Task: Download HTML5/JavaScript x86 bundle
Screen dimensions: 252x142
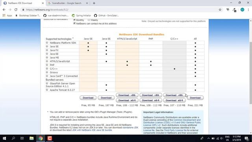Action: (x=127, y=95)
